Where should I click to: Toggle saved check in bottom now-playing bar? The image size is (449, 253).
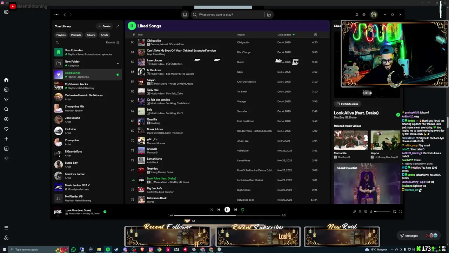pyautogui.click(x=105, y=212)
